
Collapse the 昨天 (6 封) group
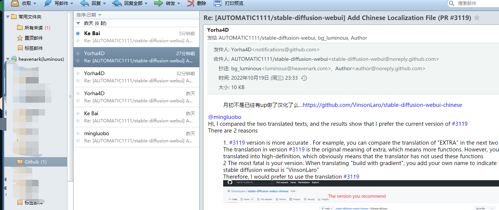click(78, 23)
